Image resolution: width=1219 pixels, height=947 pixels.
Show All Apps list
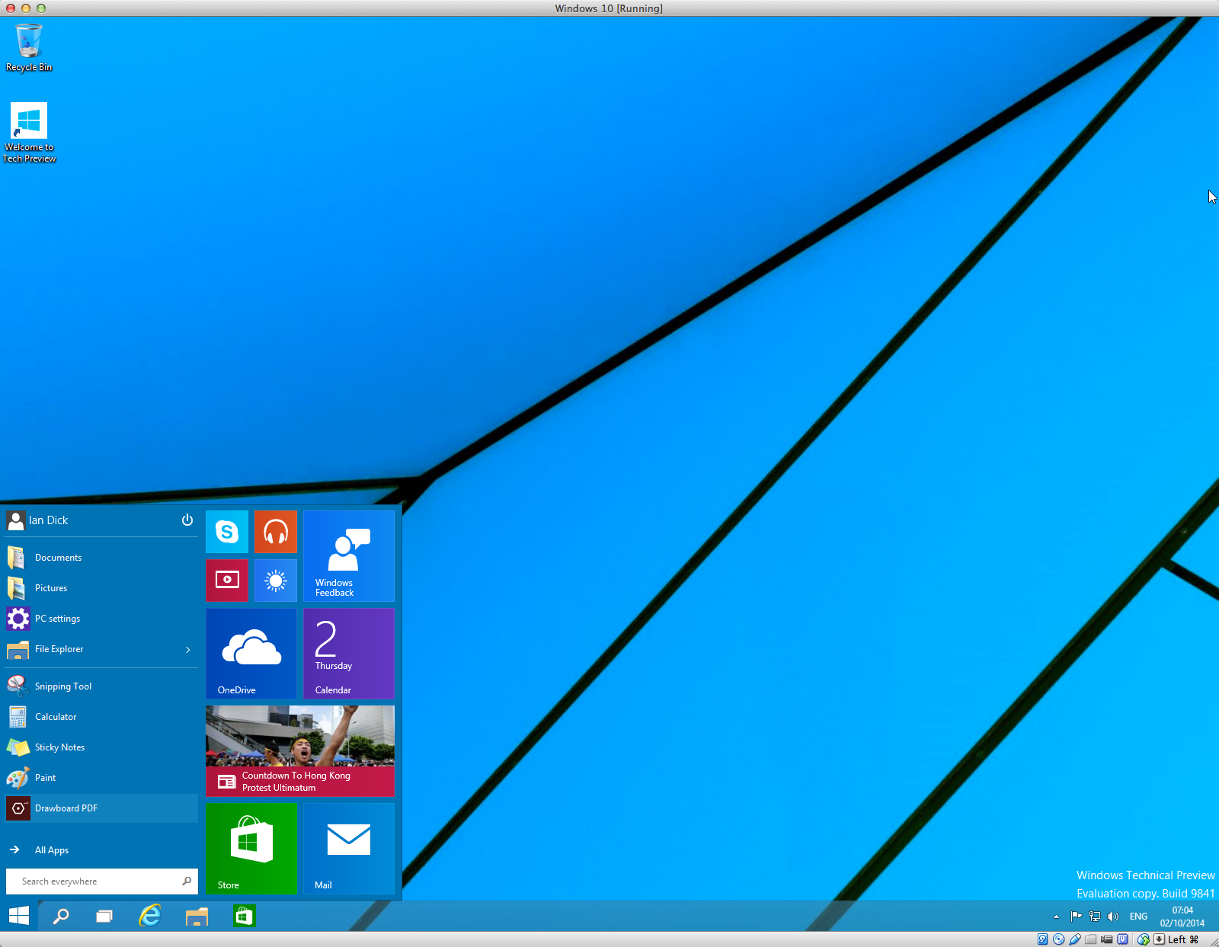click(101, 850)
